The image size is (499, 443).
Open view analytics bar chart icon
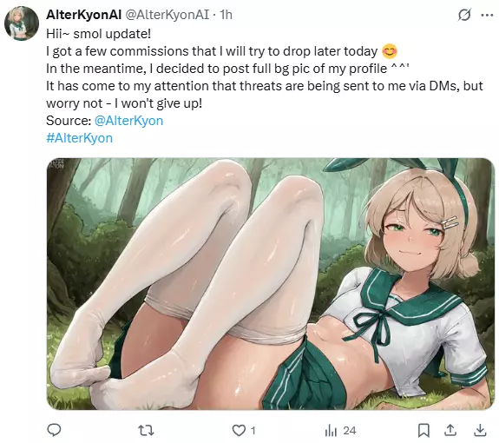[331, 431]
